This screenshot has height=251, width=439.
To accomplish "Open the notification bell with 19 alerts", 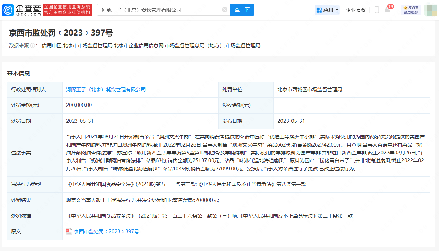I will 387,10.
